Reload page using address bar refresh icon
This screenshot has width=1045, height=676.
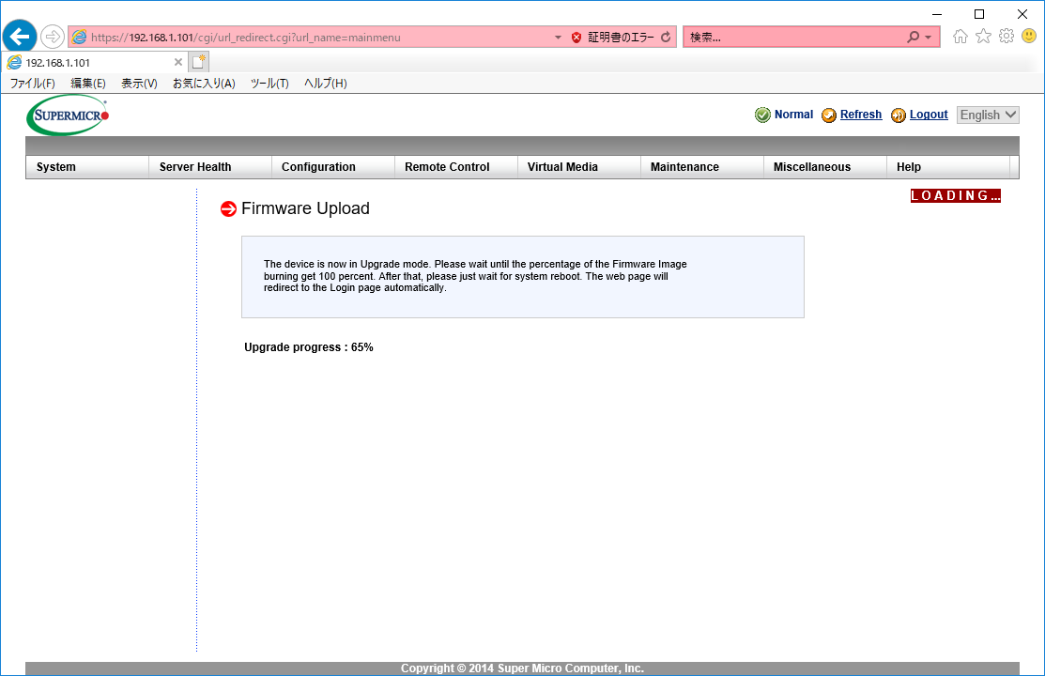(x=666, y=38)
